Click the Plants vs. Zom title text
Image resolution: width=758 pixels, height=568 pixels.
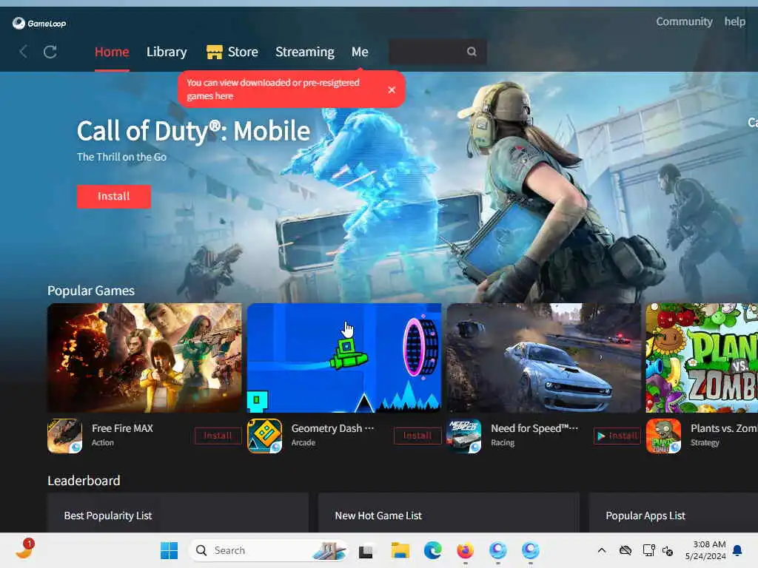tap(724, 428)
